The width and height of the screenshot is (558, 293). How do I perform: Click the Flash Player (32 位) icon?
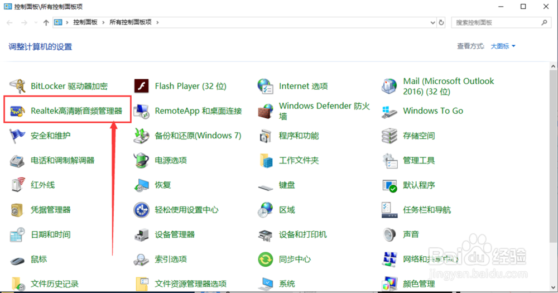[x=141, y=86]
